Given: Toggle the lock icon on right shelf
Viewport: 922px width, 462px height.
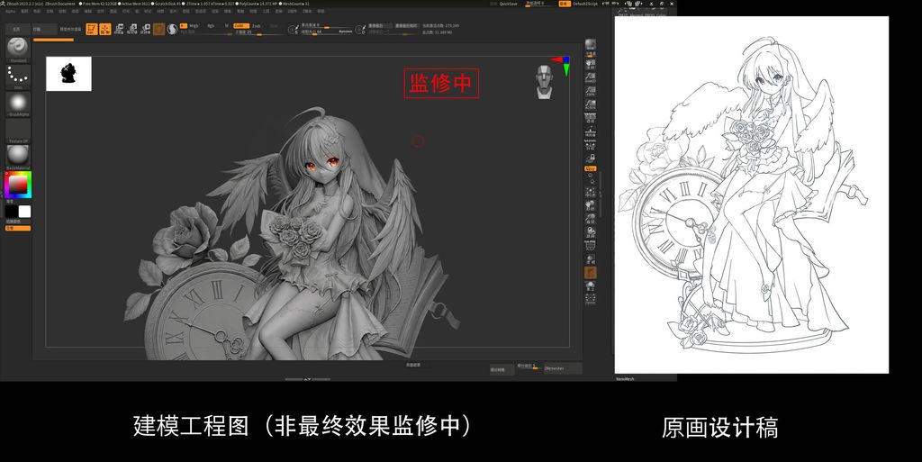Looking at the screenshot, I should click(x=590, y=158).
